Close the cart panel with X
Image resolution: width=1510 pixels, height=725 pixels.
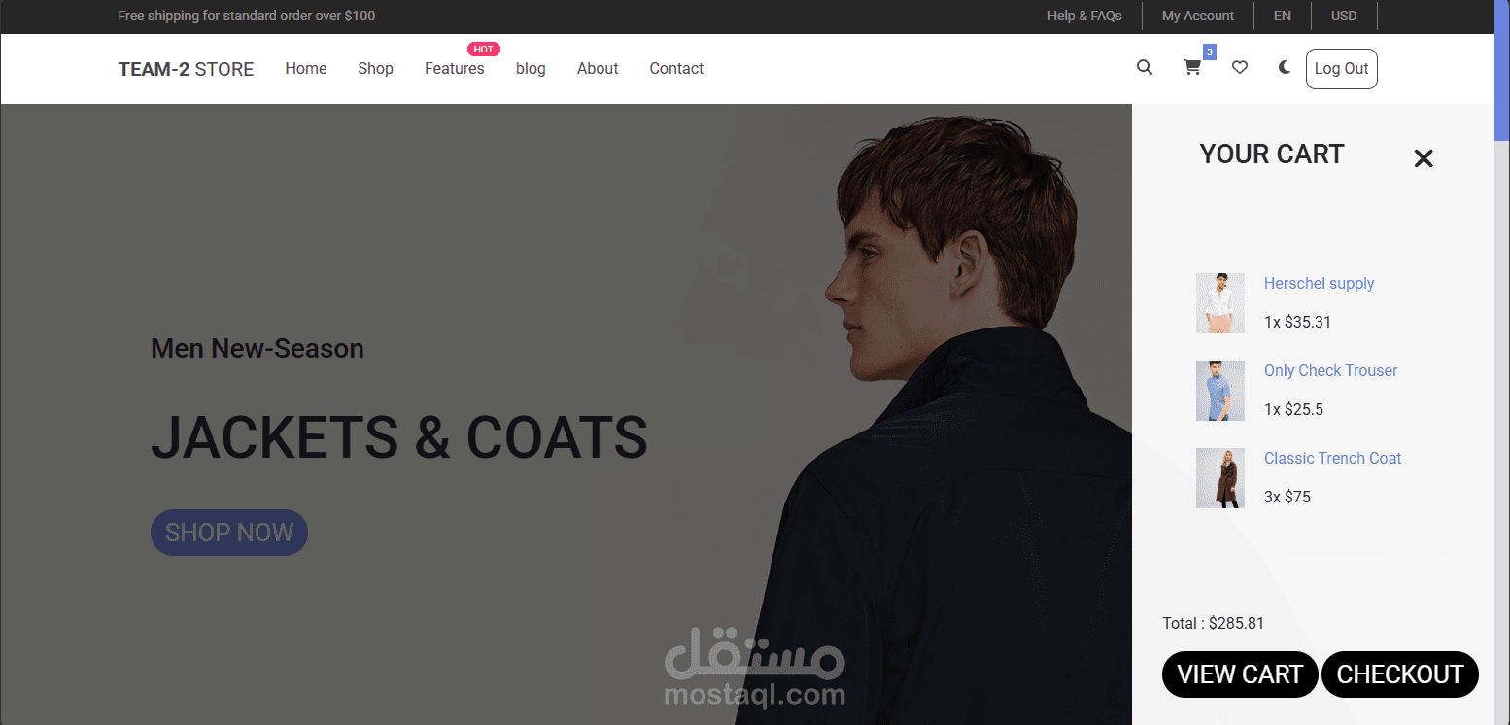tap(1424, 158)
